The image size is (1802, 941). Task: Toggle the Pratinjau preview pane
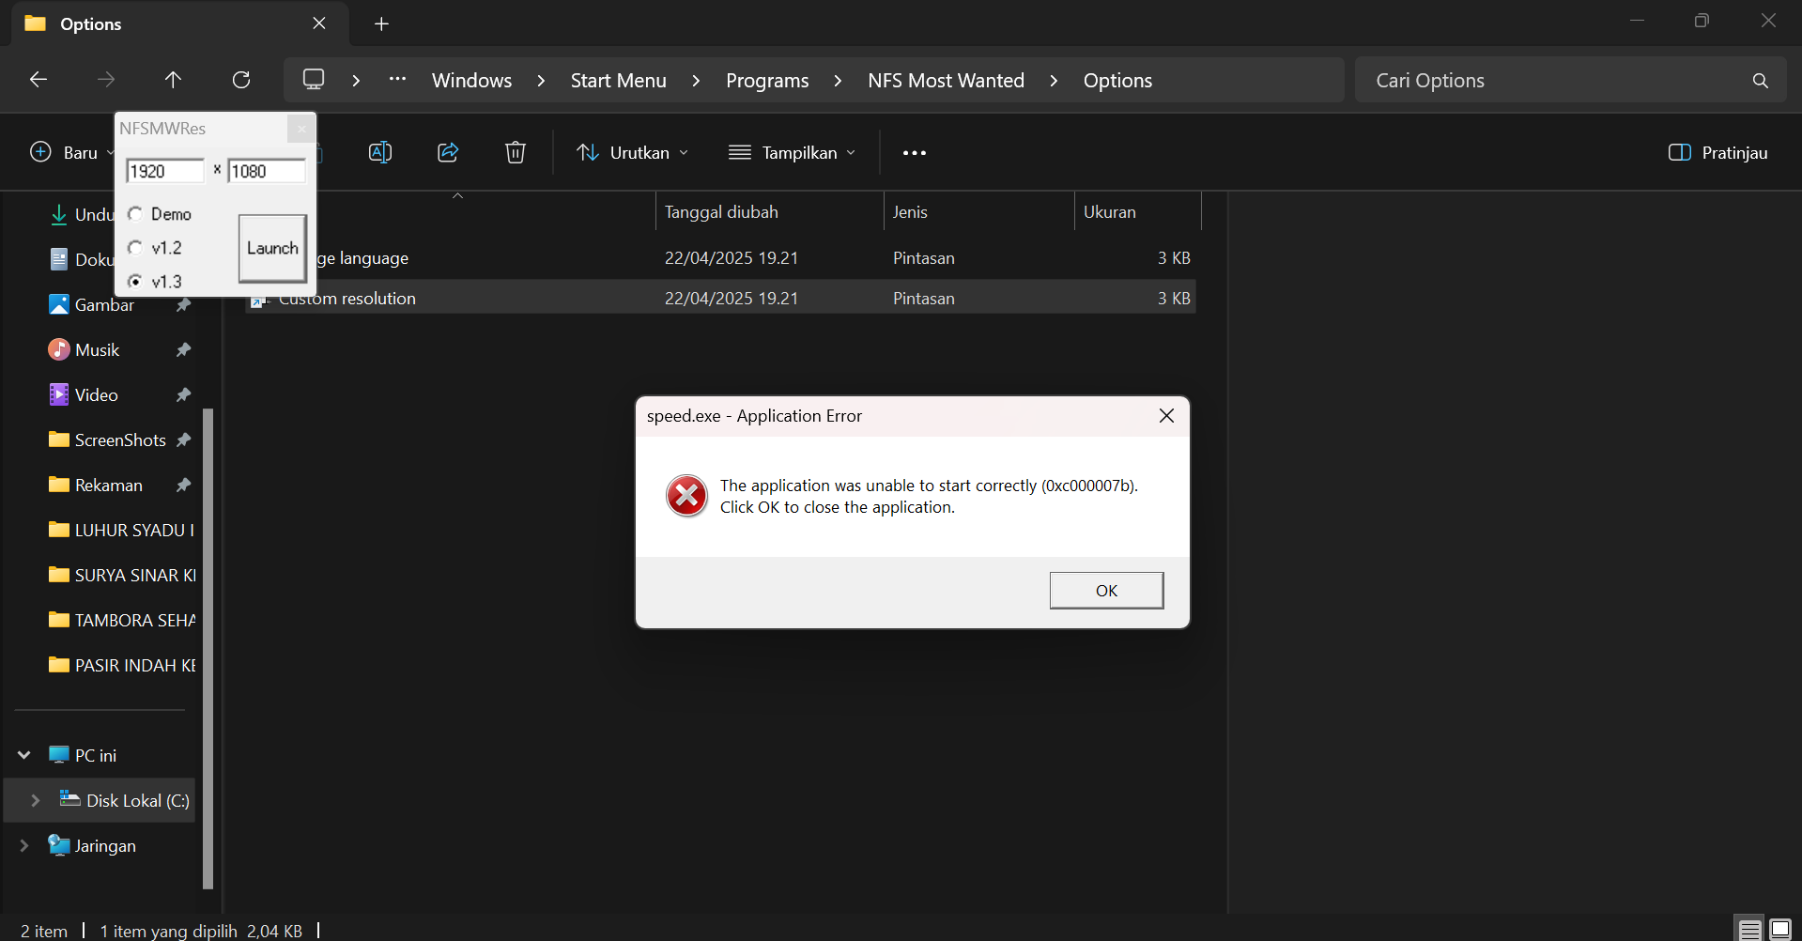[1717, 152]
